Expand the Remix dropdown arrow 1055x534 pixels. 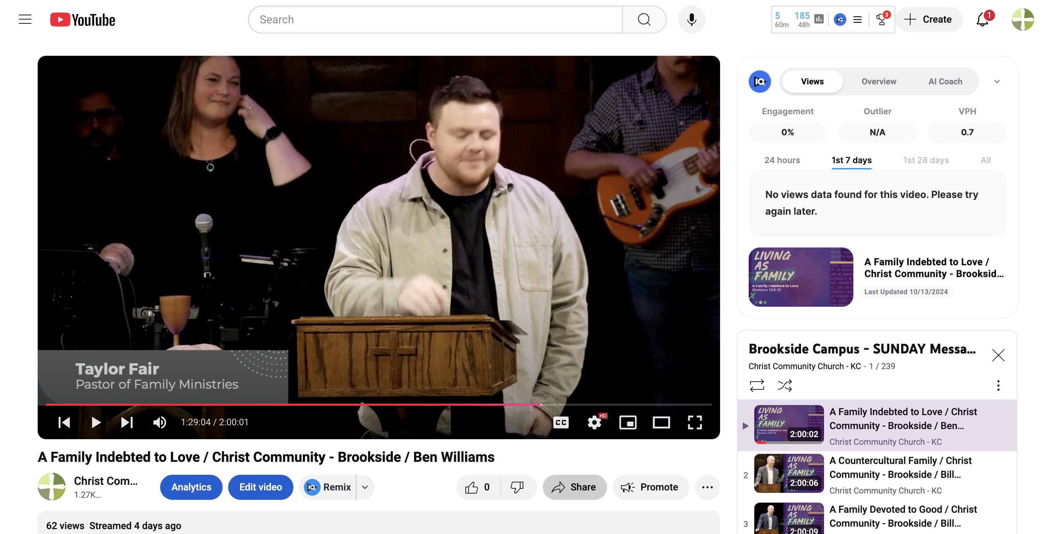point(365,487)
